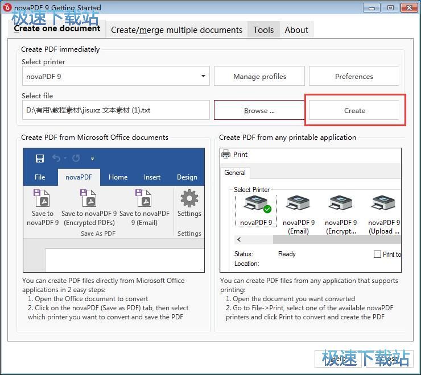The height and width of the screenshot is (375, 421).
Task: Expand the quick access toolbar customize arrow
Action: (92, 159)
